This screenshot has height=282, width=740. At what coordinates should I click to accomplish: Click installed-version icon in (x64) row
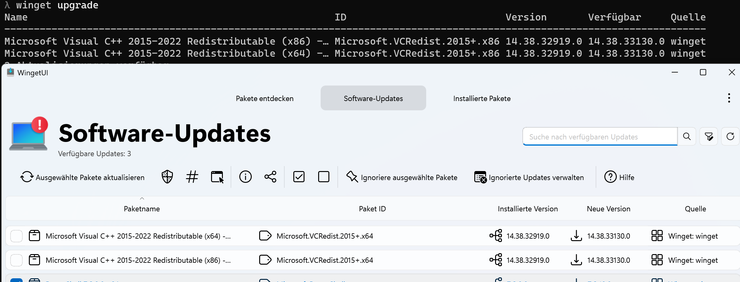click(496, 236)
